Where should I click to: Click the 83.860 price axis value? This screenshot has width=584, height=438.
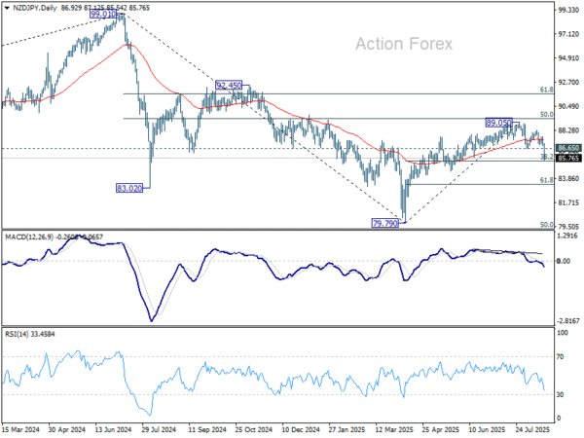coord(568,179)
